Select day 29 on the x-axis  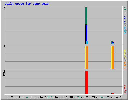click(112, 97)
